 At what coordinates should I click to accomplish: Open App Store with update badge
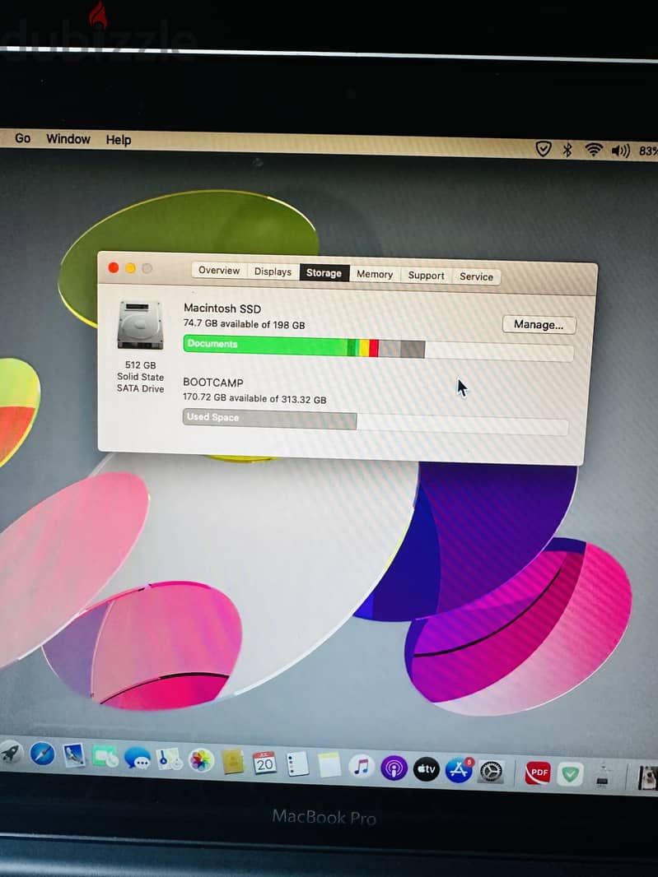[x=459, y=771]
